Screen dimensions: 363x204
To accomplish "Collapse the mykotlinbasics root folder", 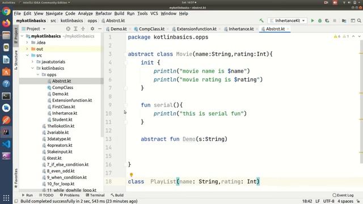I will [22, 36].
